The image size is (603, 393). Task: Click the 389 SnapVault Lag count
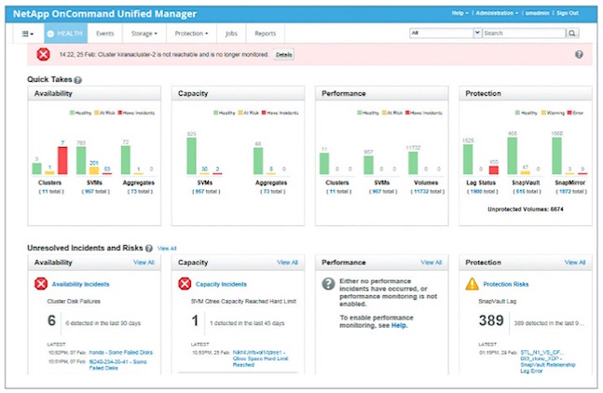[x=491, y=320]
